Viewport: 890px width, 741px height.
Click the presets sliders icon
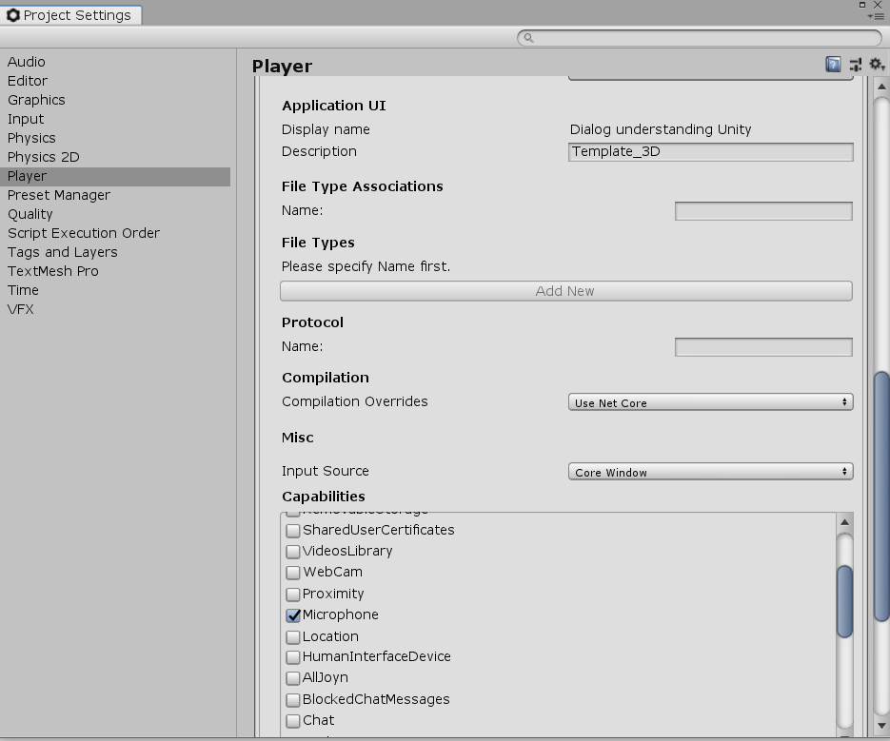[x=856, y=65]
